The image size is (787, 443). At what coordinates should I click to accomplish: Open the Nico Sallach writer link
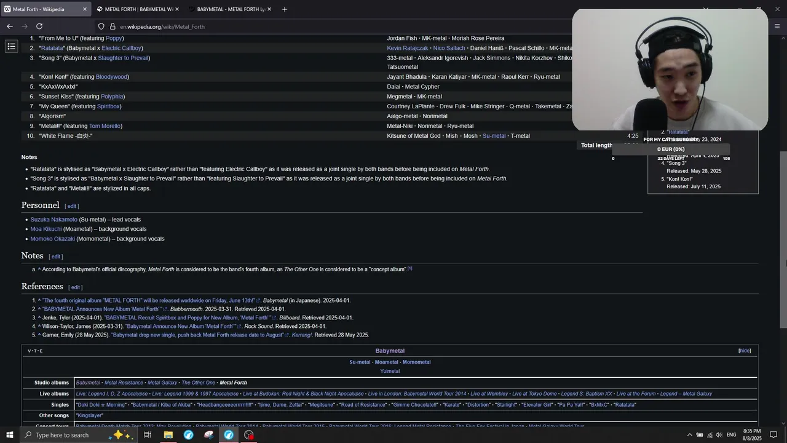448,48
